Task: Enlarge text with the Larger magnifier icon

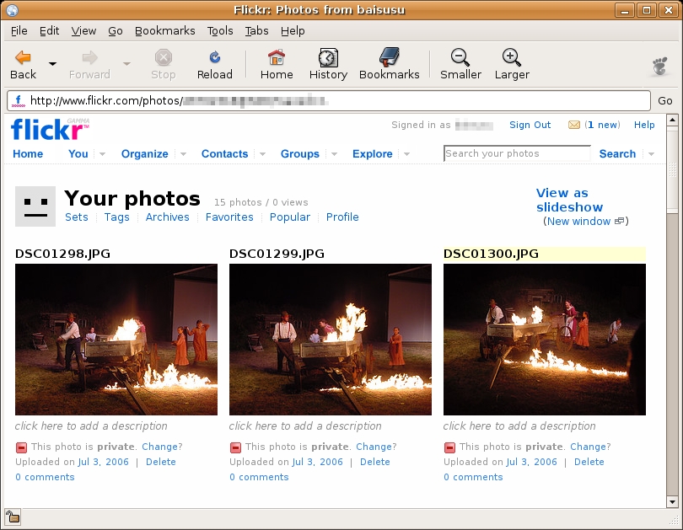Action: (x=511, y=58)
